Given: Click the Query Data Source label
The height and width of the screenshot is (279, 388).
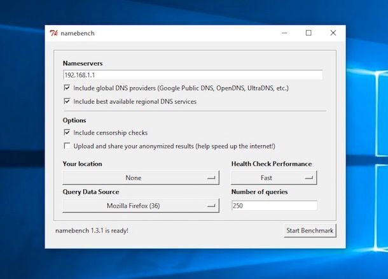Looking at the screenshot, I should [91, 192].
